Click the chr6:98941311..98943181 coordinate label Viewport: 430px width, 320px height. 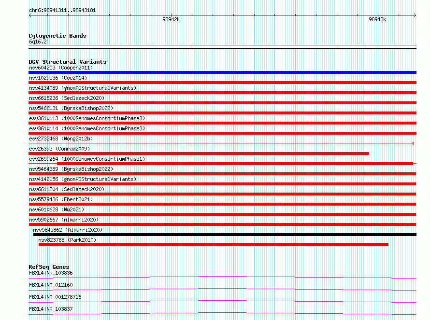pyautogui.click(x=62, y=11)
